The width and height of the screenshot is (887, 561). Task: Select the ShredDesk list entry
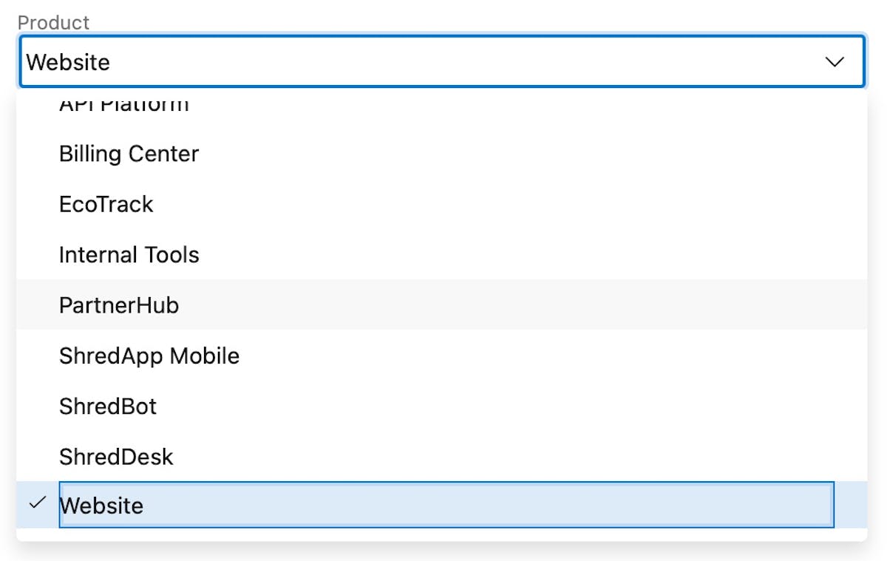click(116, 457)
